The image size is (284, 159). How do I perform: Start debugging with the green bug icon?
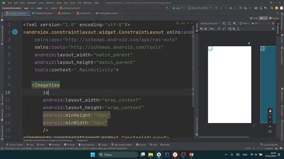pyautogui.click(x=231, y=8)
